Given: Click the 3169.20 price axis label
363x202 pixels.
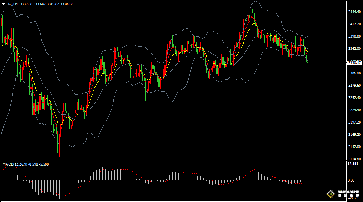Looking at the screenshot, I should 355,135.
